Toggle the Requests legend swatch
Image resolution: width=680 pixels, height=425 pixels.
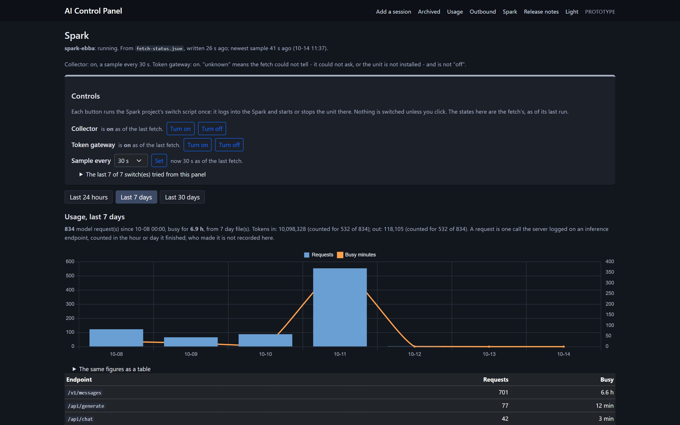[307, 255]
